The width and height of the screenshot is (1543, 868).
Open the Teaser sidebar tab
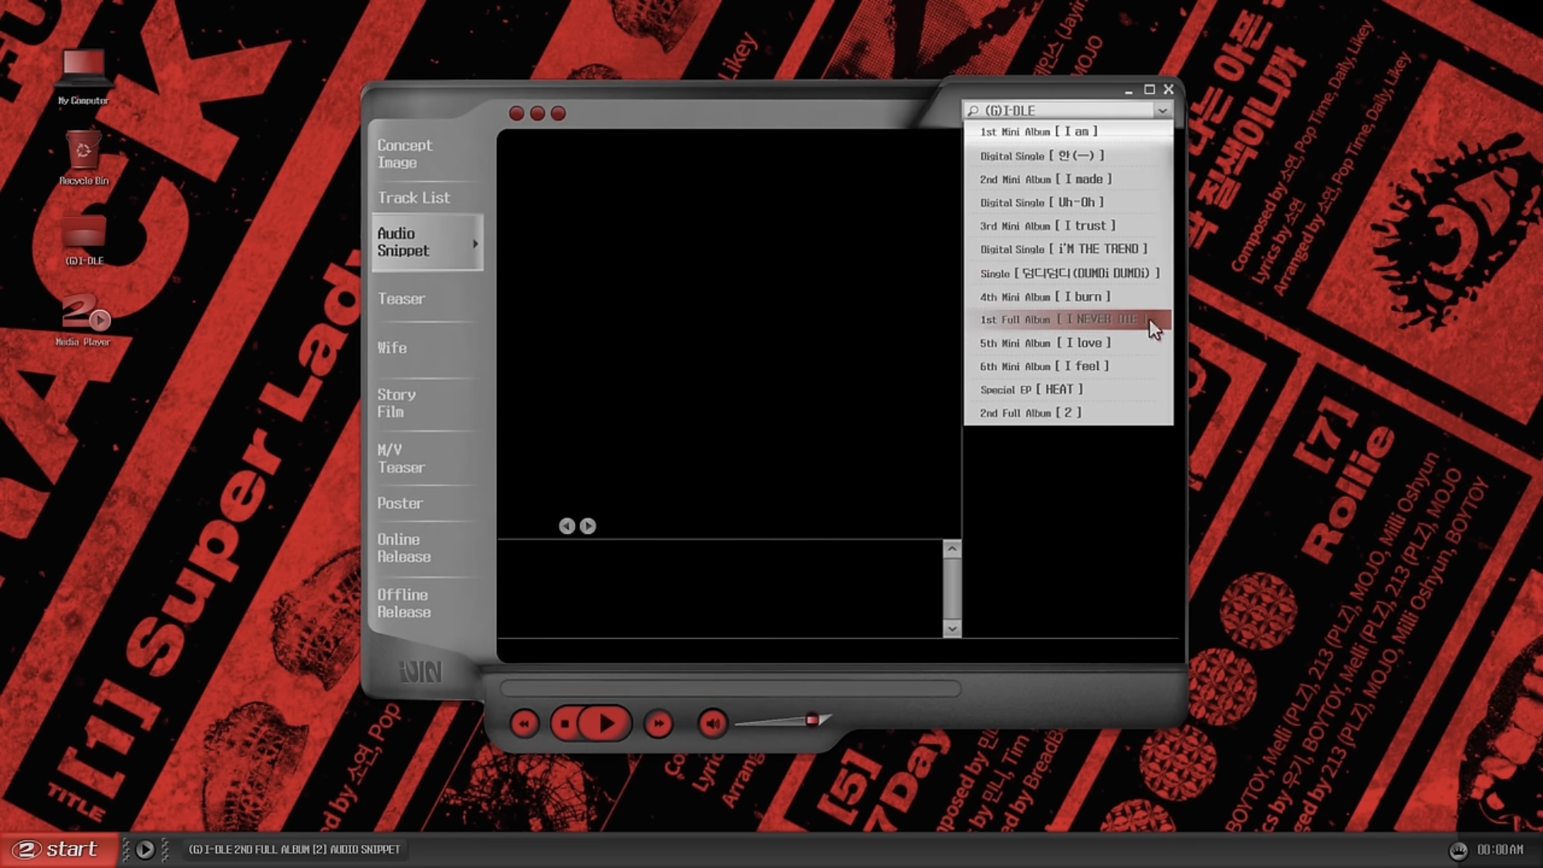click(427, 299)
